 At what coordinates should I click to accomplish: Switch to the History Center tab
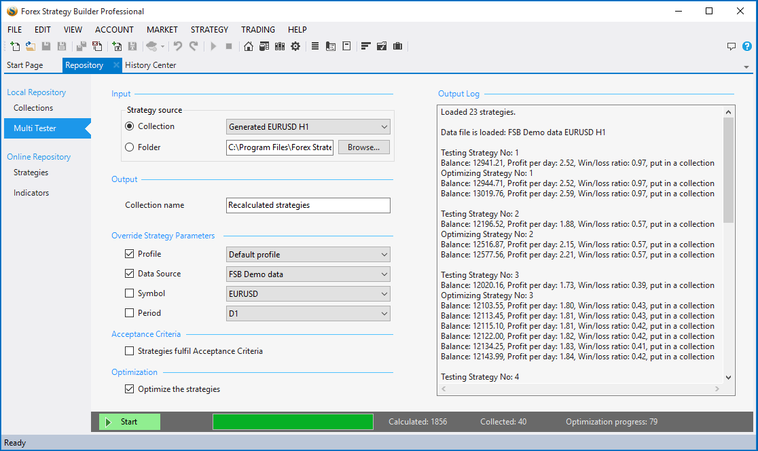pos(150,65)
